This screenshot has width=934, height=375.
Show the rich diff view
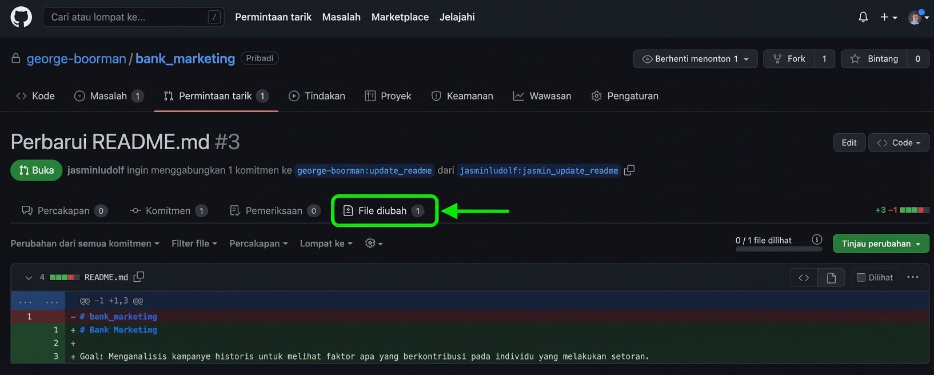(831, 278)
